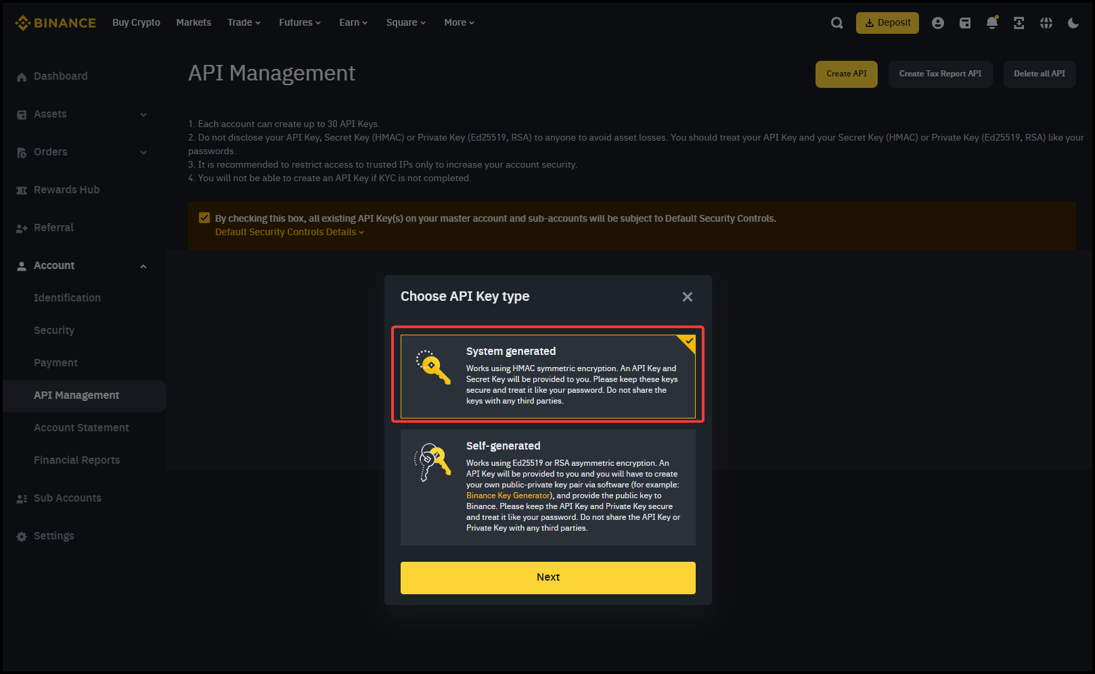Image resolution: width=1095 pixels, height=674 pixels.
Task: Open the notifications bell
Action: [992, 23]
